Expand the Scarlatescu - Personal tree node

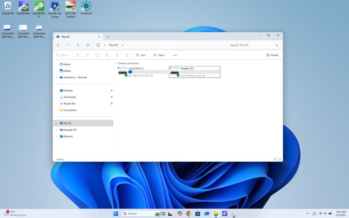[56, 77]
